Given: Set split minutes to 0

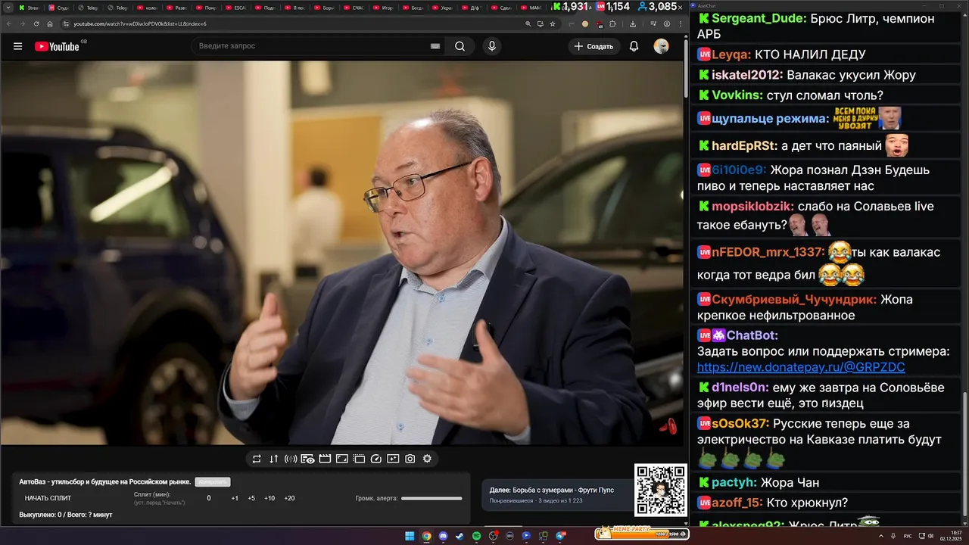Looking at the screenshot, I should [x=209, y=498].
